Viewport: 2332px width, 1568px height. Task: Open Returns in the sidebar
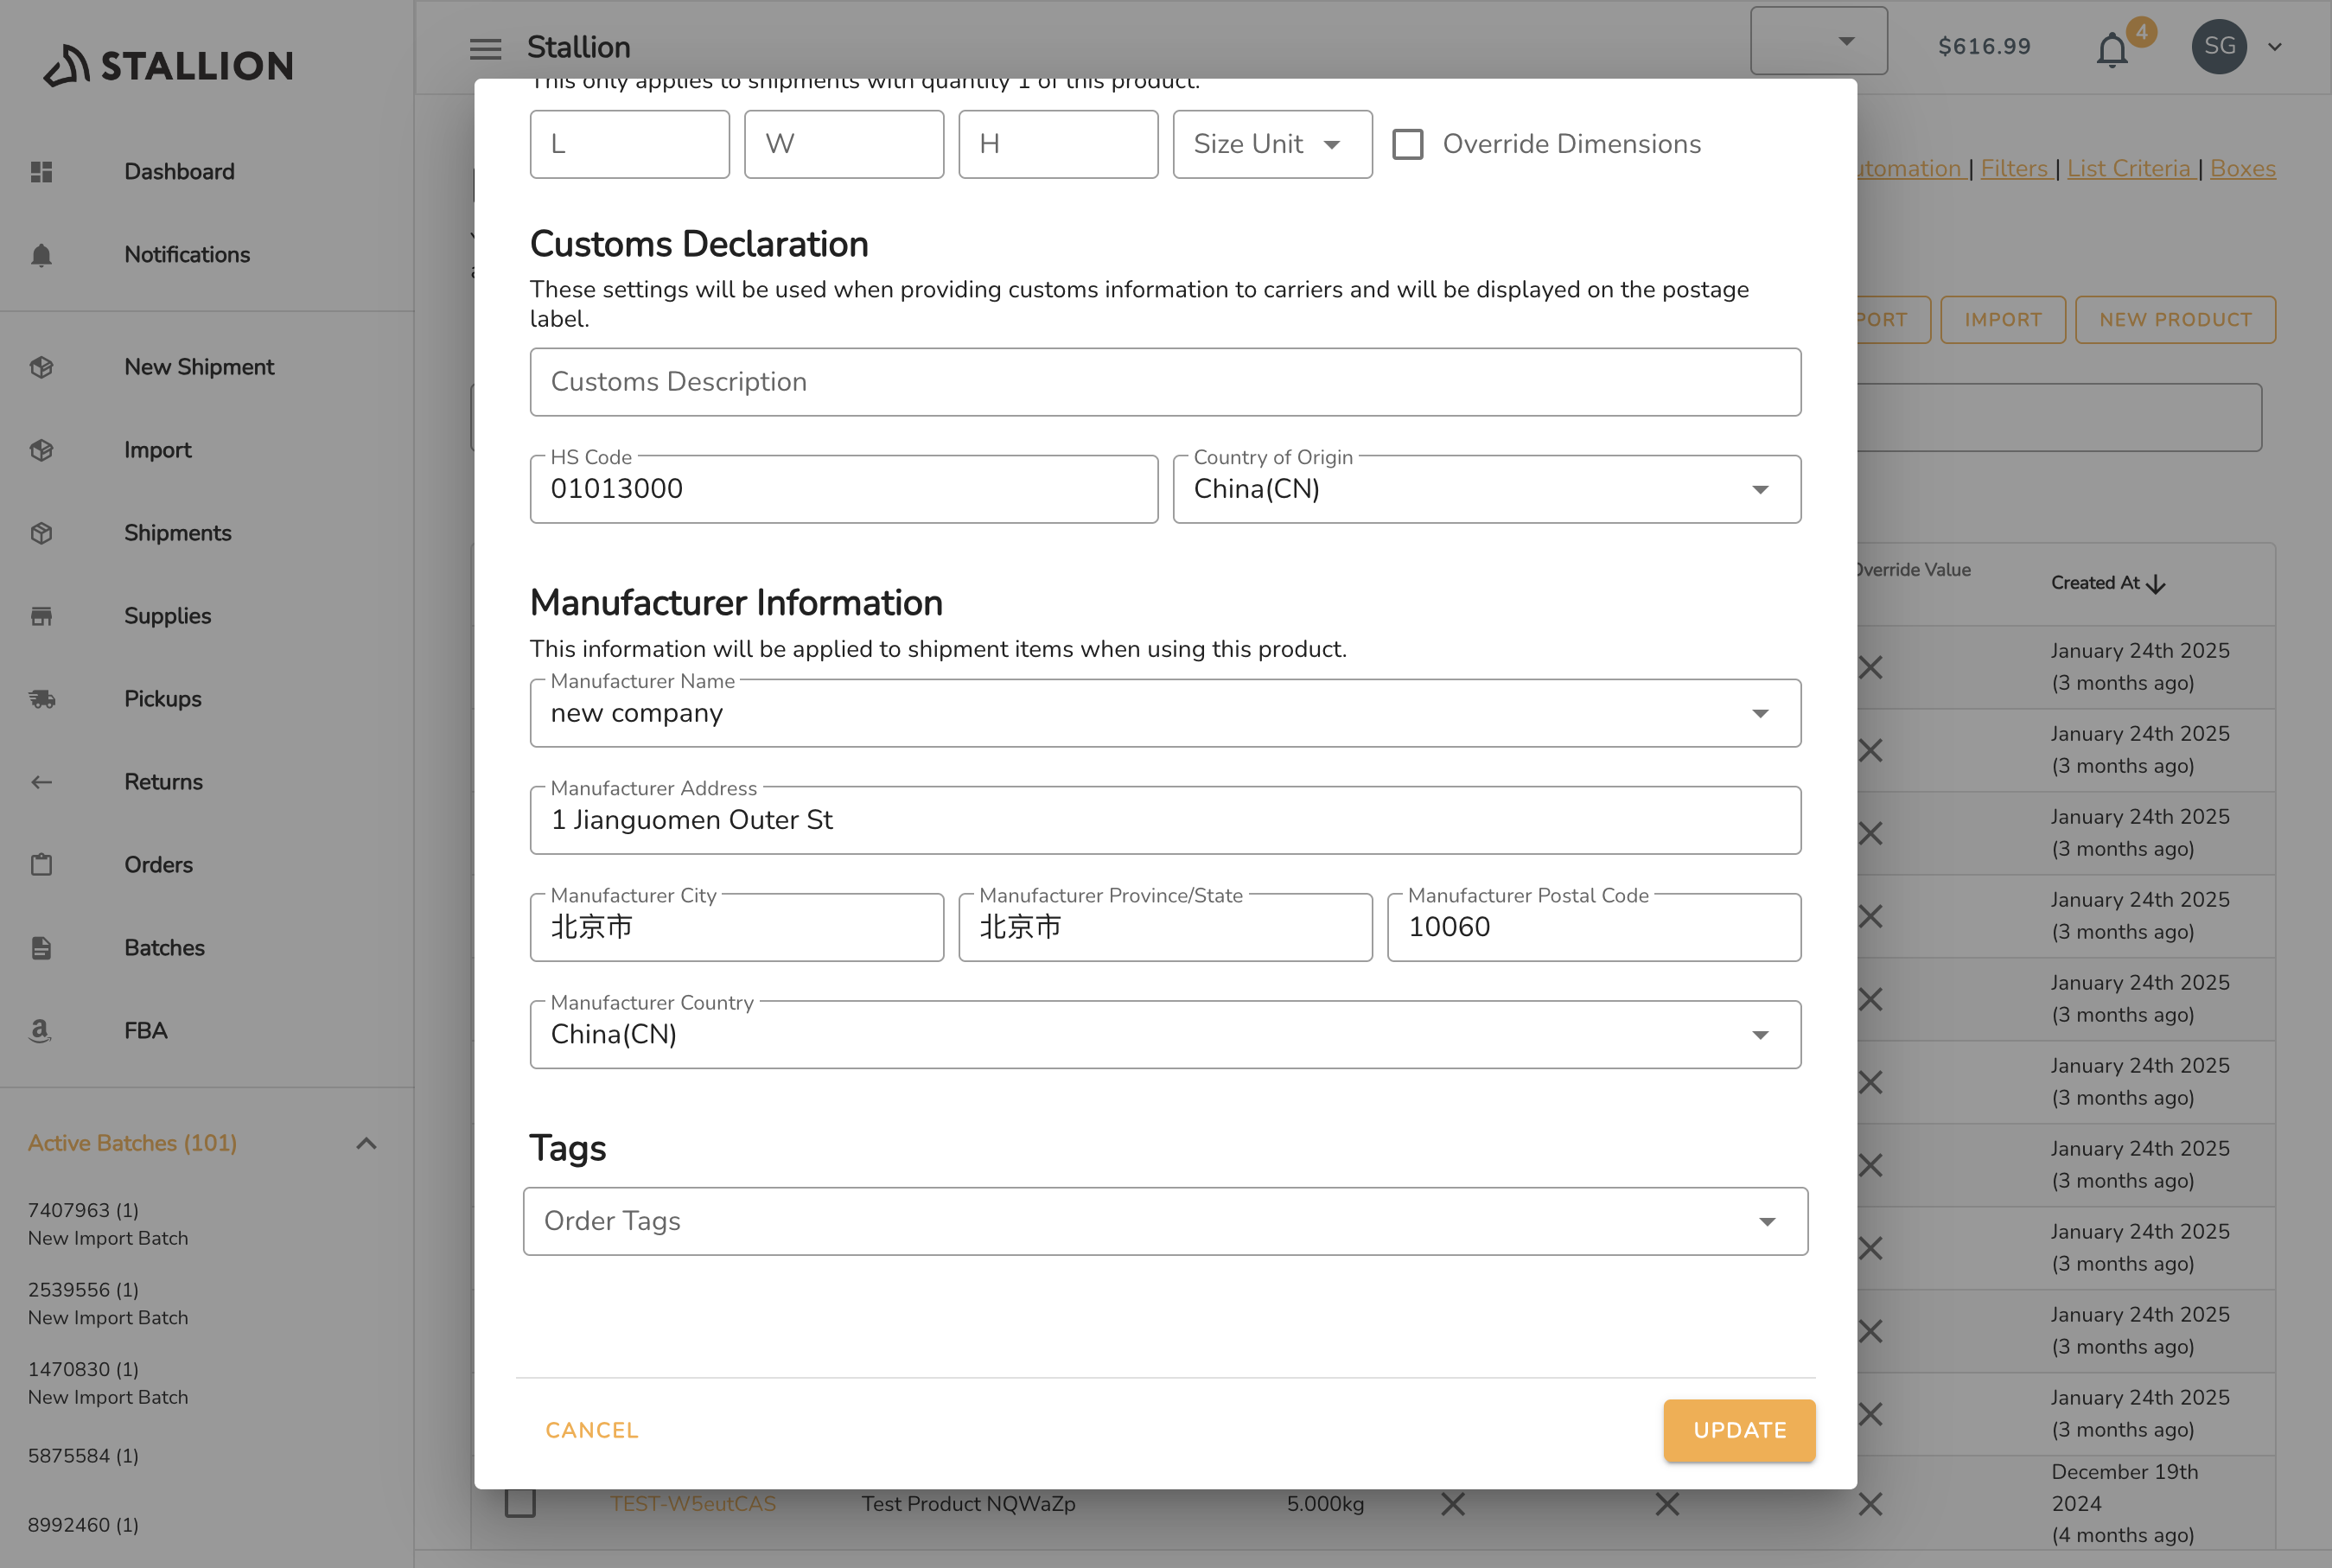(x=163, y=782)
